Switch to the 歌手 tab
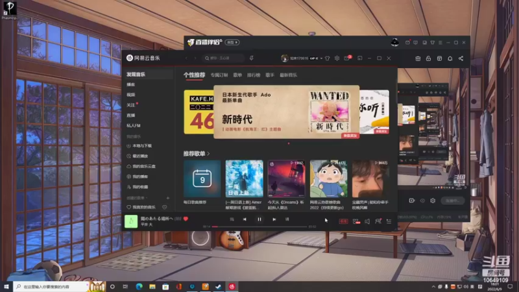The height and width of the screenshot is (292, 519). pos(270,75)
